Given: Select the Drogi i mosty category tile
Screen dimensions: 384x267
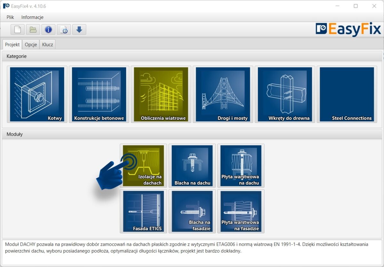Looking at the screenshot, I should pos(223,94).
